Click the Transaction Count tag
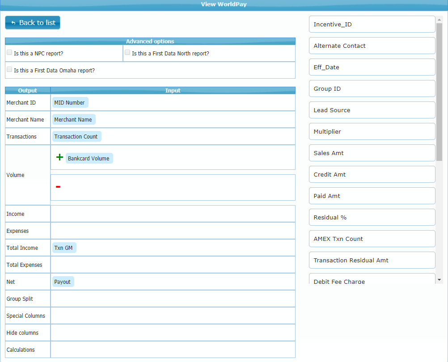This screenshot has height=362, width=448. [76, 137]
